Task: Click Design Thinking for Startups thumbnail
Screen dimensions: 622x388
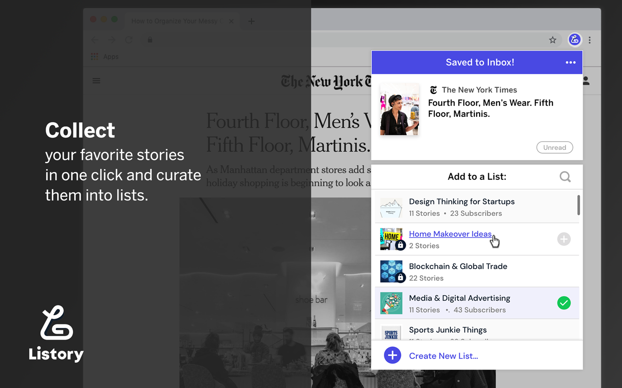Action: [391, 207]
